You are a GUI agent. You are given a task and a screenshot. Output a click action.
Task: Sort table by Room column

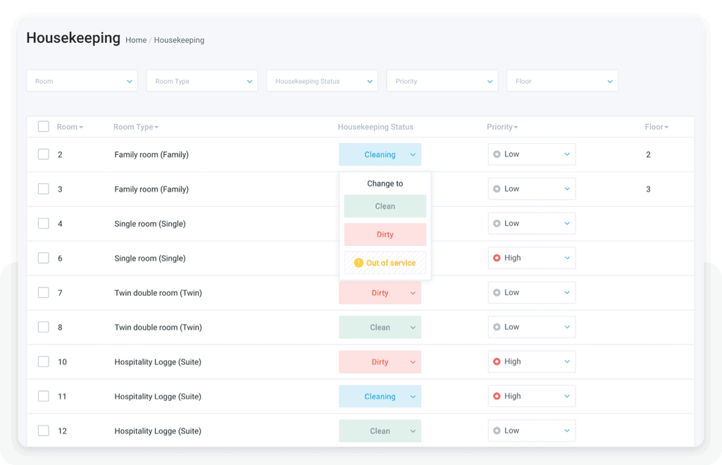pos(70,127)
